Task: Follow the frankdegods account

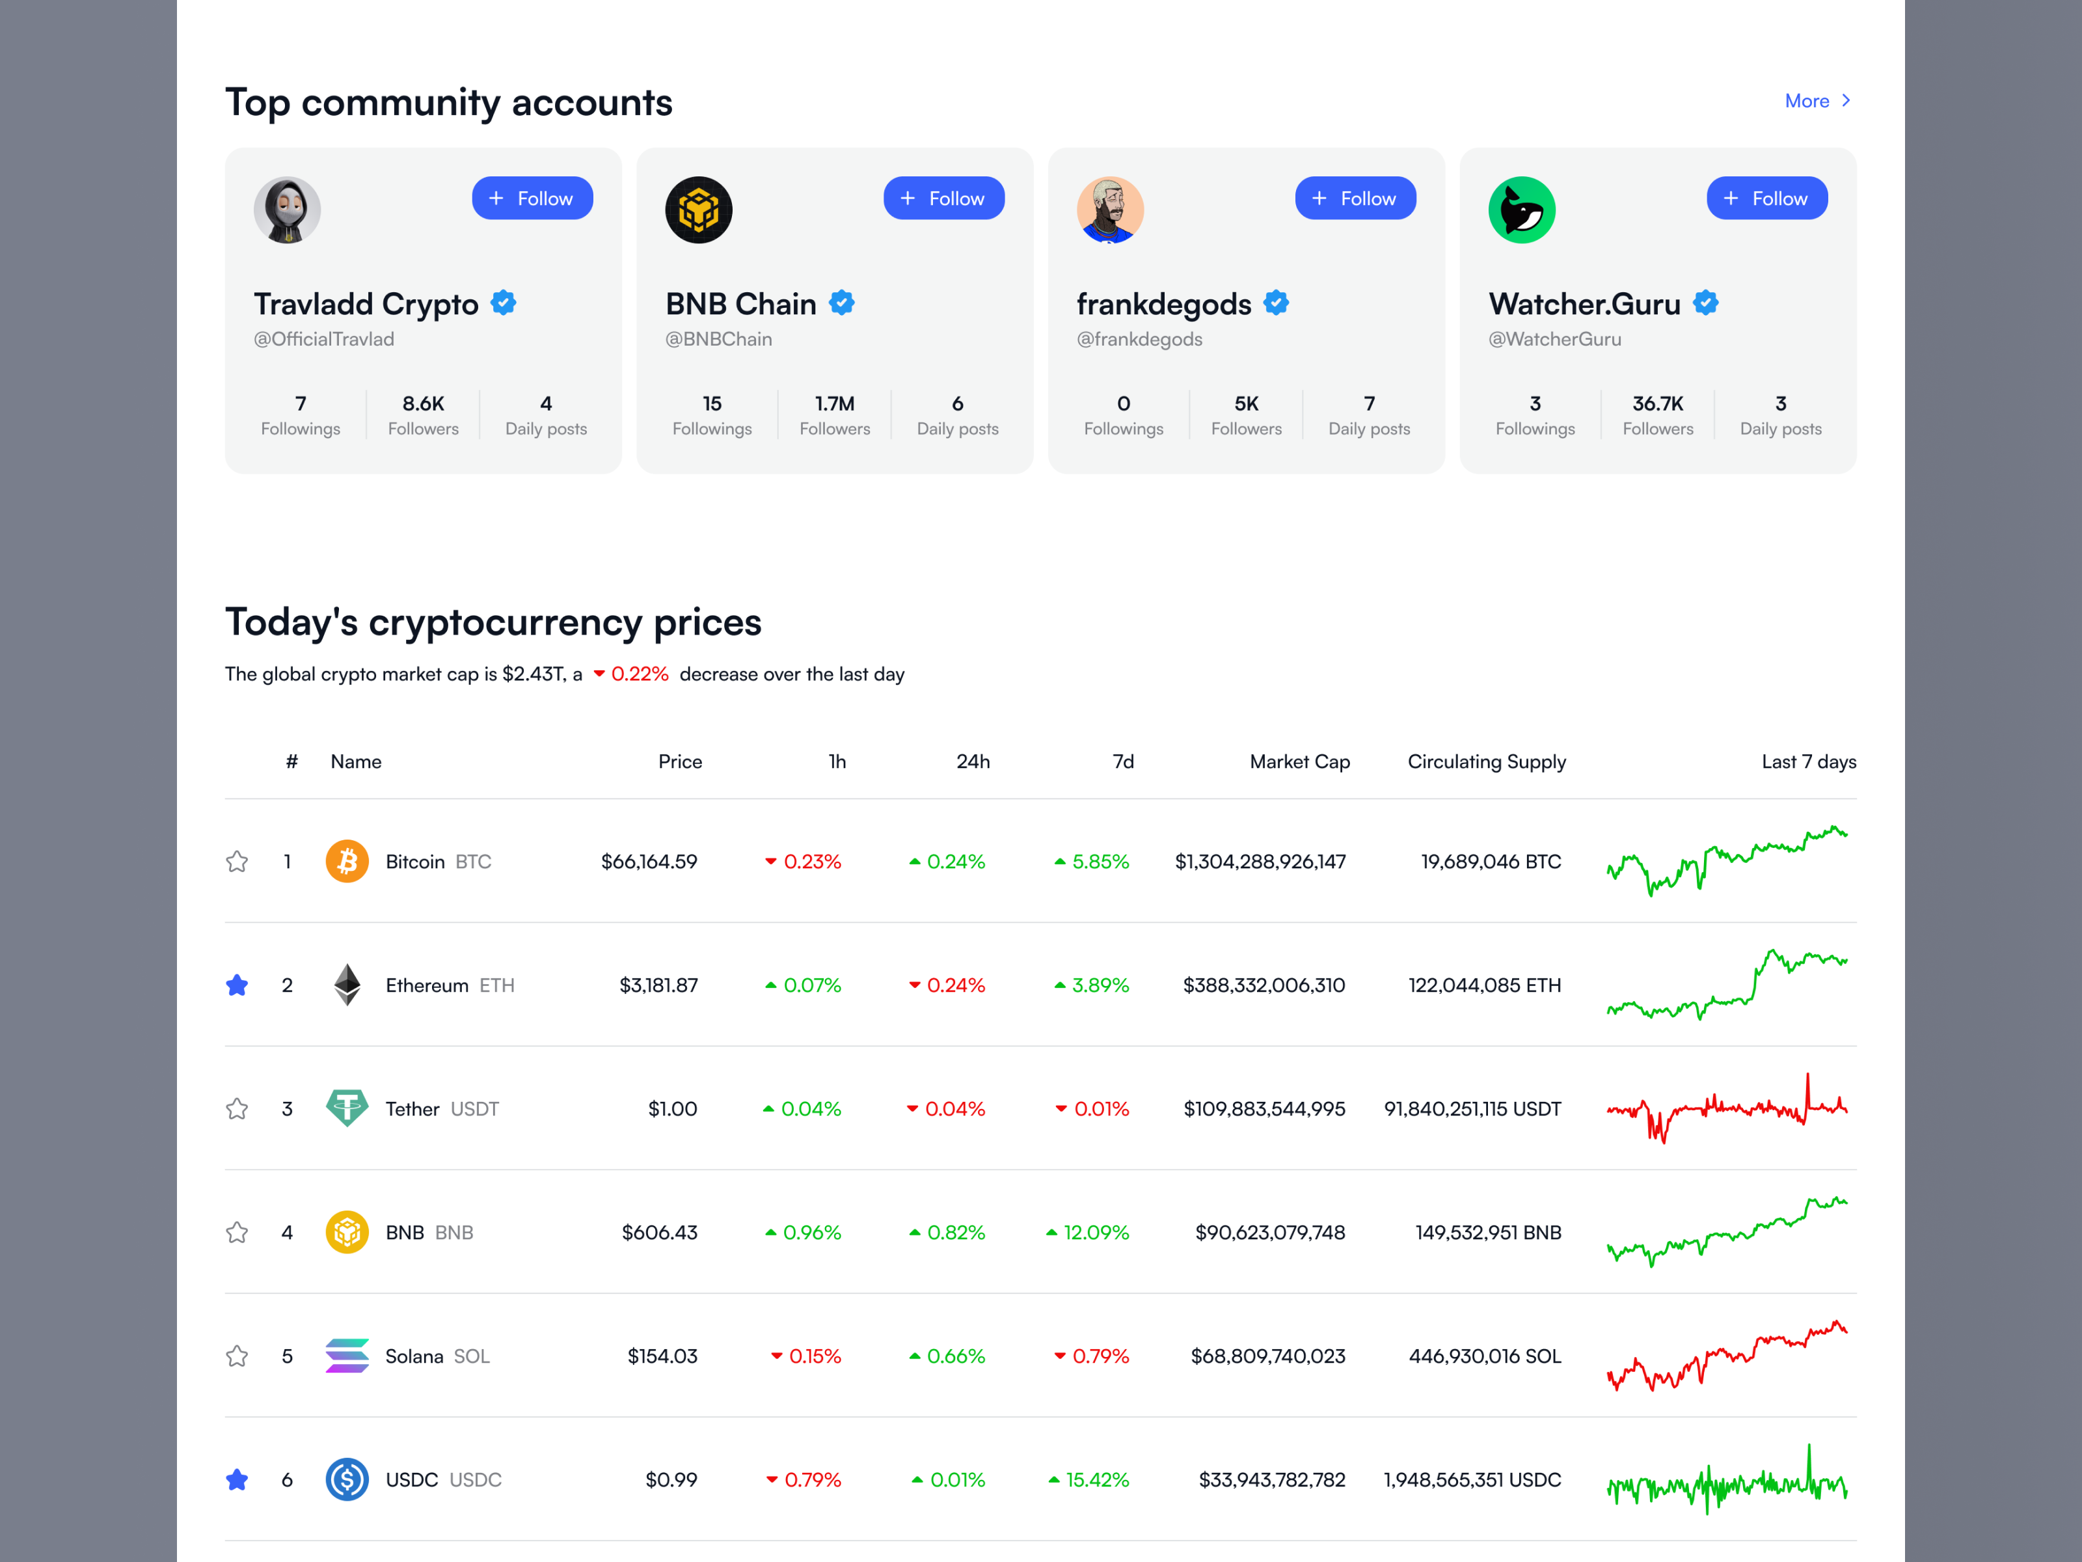Action: (x=1355, y=198)
